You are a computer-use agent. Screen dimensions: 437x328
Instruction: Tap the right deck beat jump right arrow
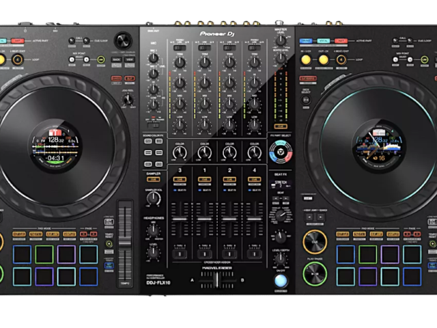tap(320, 217)
